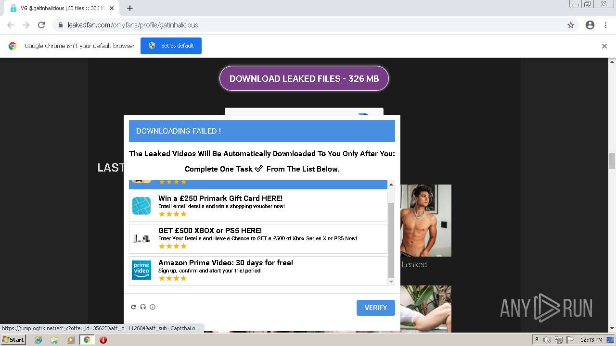
Task: Open Internet Explorer from taskbar
Action: coord(38,340)
